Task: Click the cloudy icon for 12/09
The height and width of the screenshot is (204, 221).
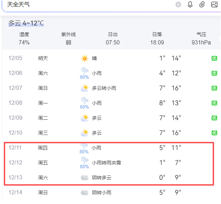Action: pos(85,118)
